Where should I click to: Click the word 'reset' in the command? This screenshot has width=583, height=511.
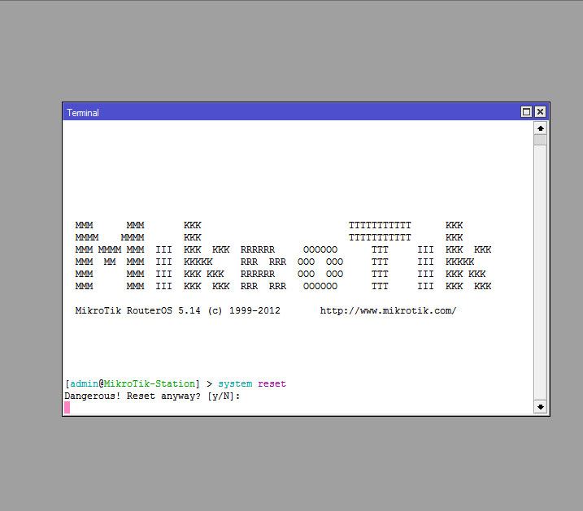point(272,383)
